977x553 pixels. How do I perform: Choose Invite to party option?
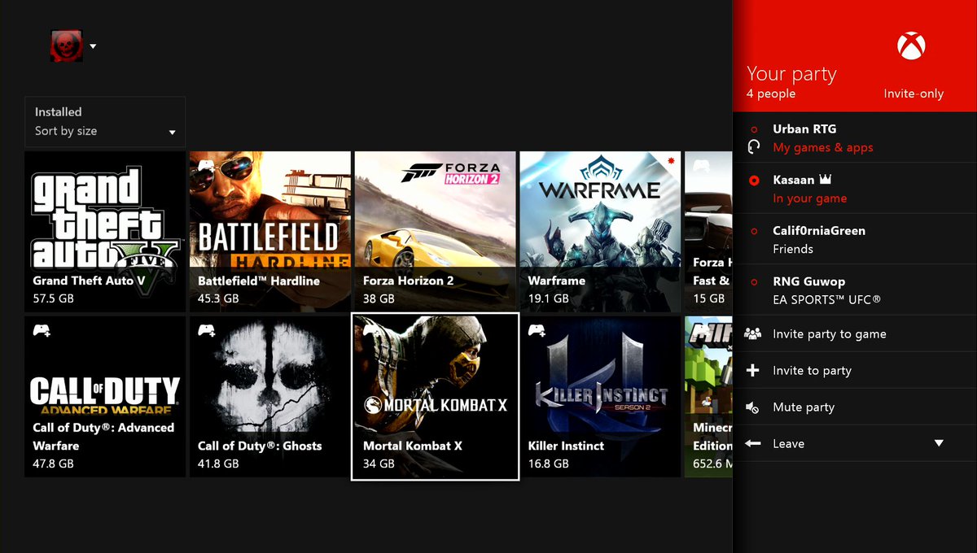[855, 371]
